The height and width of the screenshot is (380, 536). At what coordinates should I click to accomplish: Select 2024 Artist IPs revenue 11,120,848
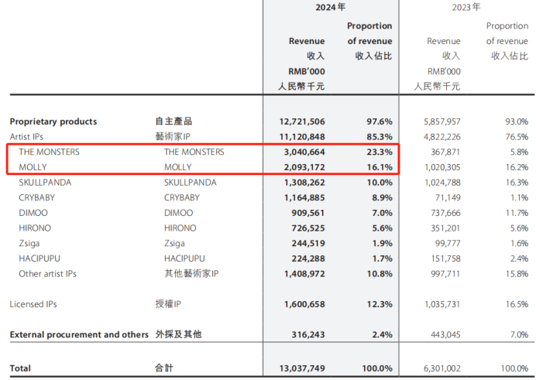pyautogui.click(x=302, y=137)
